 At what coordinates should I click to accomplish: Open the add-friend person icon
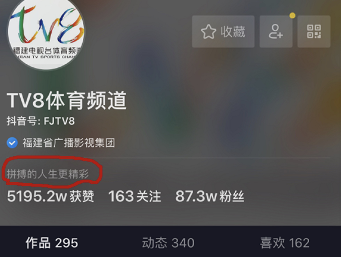[276, 31]
